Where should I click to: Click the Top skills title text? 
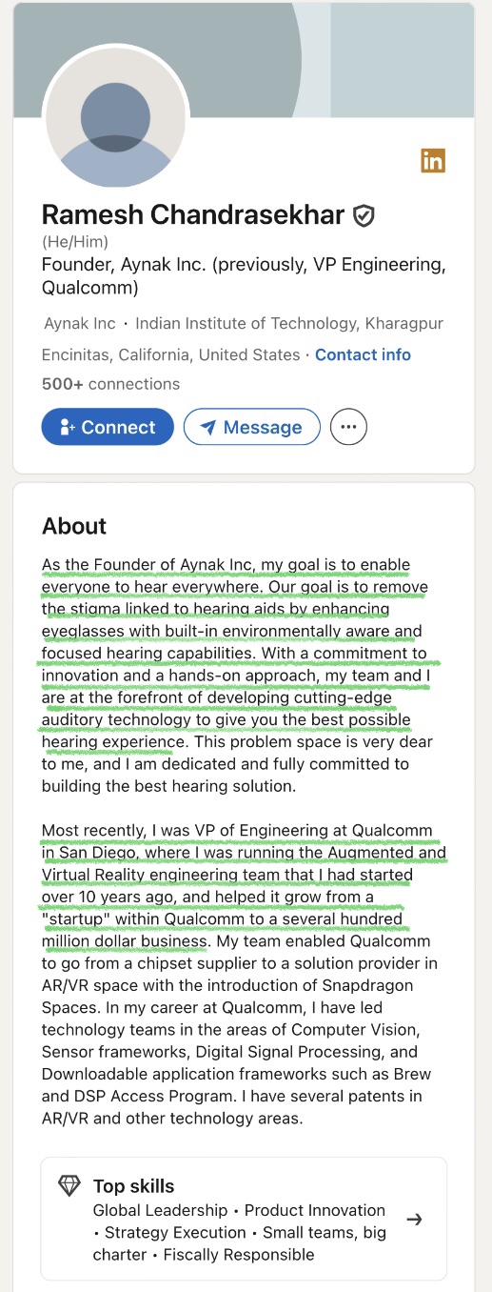pos(133,1186)
